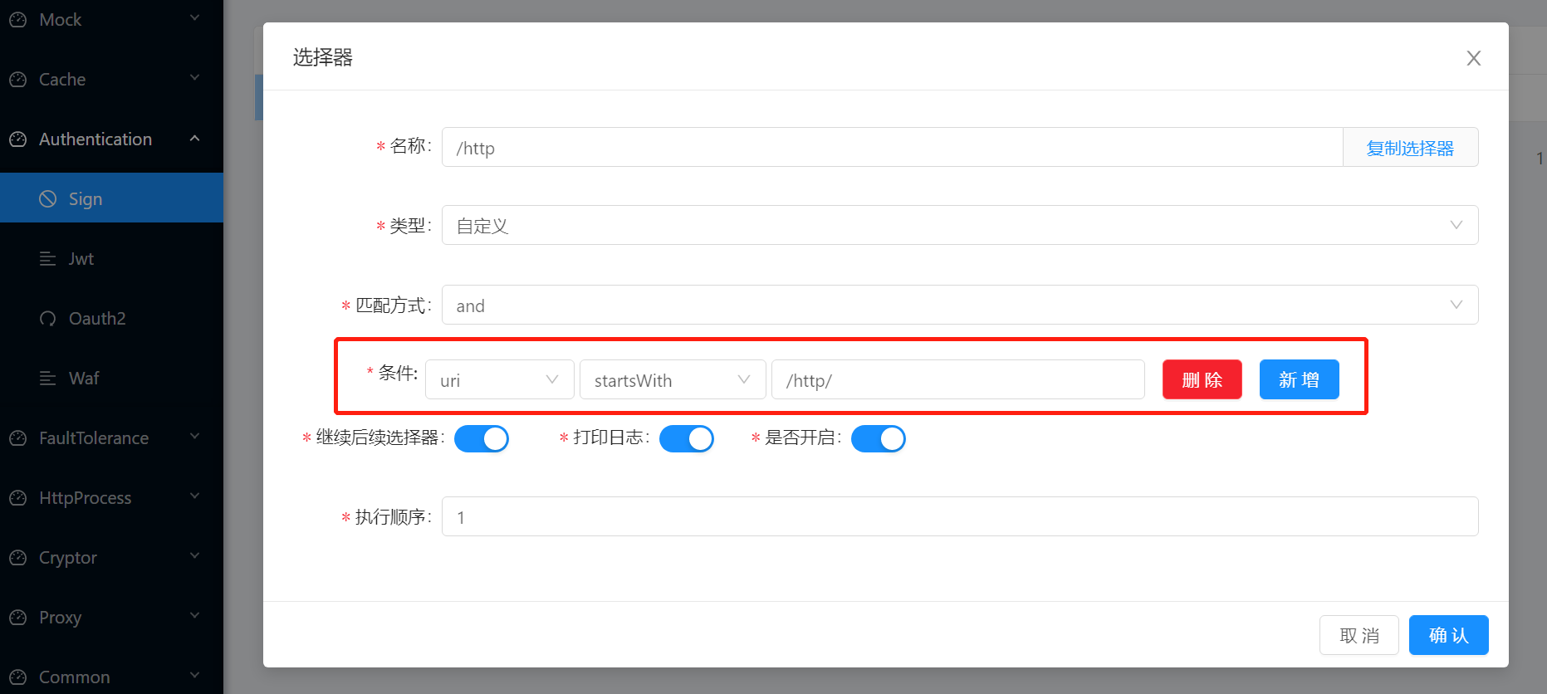The width and height of the screenshot is (1547, 694).
Task: Turn off the 打印日志 switch
Action: [x=686, y=438]
